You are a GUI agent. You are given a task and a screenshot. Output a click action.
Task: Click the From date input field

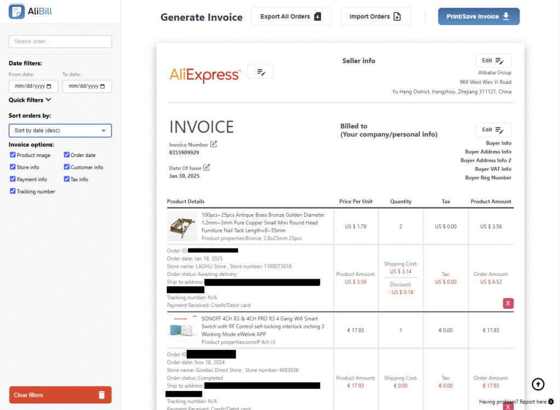click(33, 86)
